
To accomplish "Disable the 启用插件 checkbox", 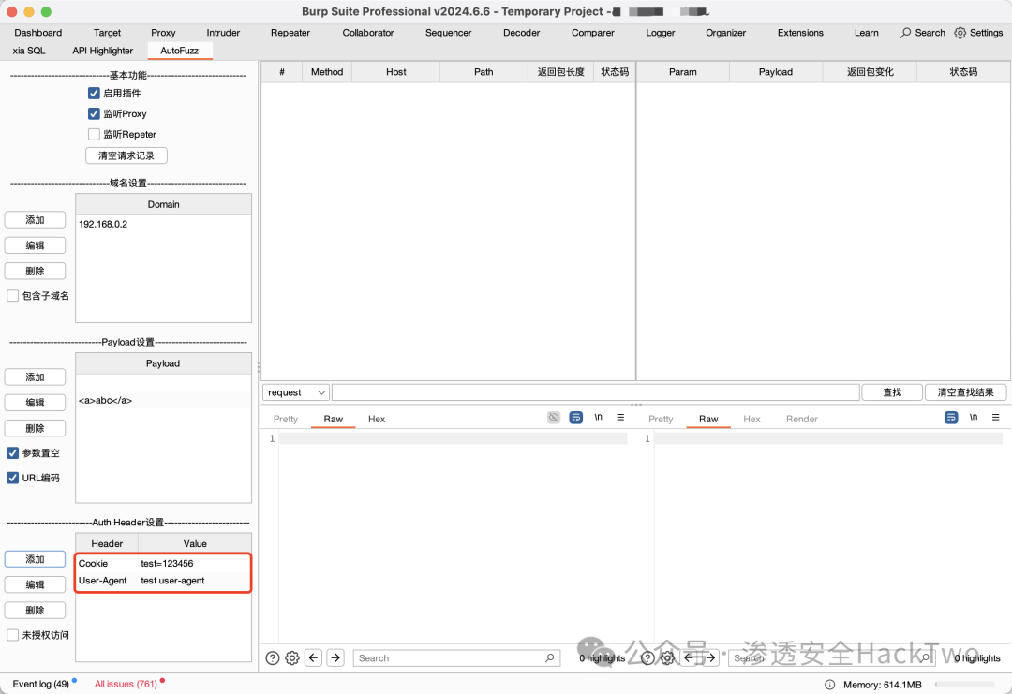I will point(94,93).
